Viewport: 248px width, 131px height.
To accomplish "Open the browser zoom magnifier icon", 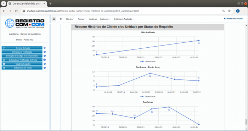I will [224, 11].
